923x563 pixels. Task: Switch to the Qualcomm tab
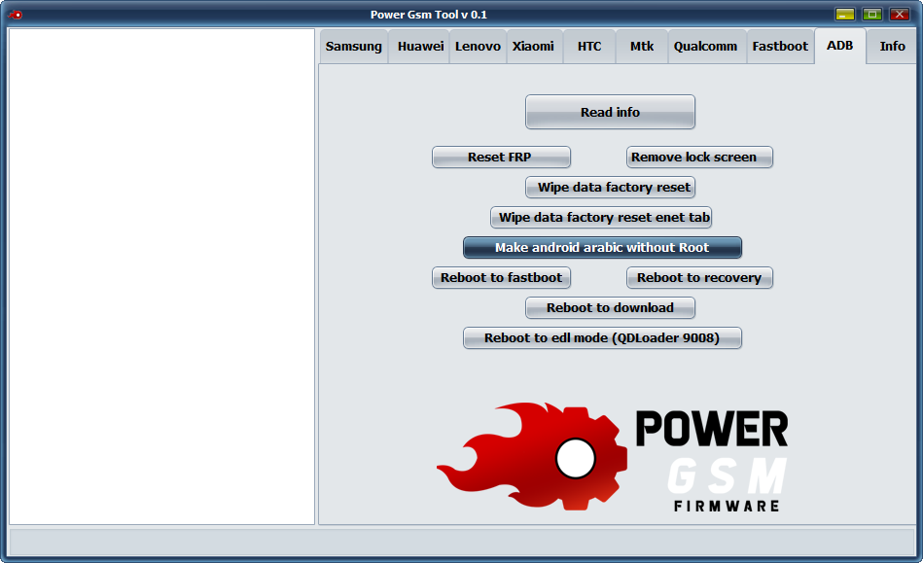pos(706,46)
